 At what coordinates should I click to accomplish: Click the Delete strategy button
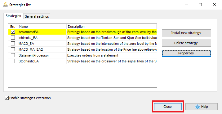(186, 43)
